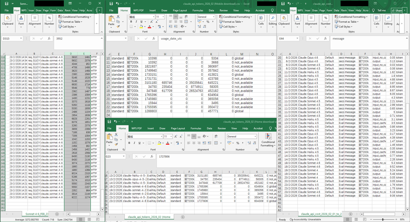This screenshot has width=410, height=222.
Task: Add new sheet in claude_api_cost window
Action: click(x=351, y=214)
